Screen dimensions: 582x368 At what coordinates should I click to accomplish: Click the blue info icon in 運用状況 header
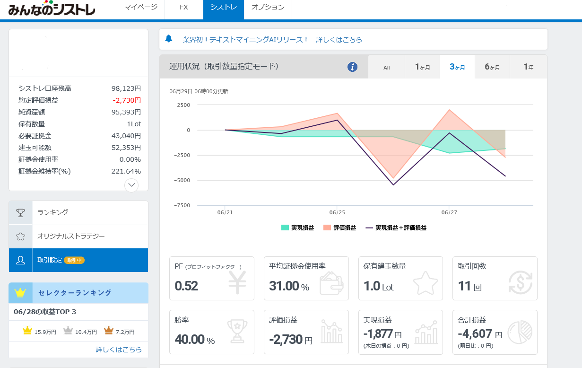pos(352,67)
